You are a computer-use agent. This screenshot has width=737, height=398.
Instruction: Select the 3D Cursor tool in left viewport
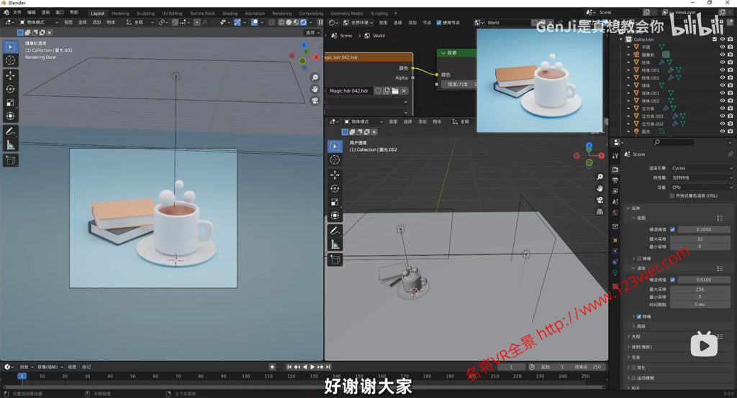11,60
